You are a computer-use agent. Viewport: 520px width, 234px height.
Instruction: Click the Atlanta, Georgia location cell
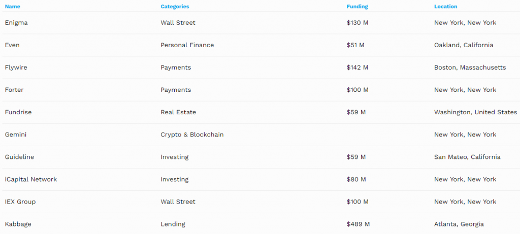[459, 224]
